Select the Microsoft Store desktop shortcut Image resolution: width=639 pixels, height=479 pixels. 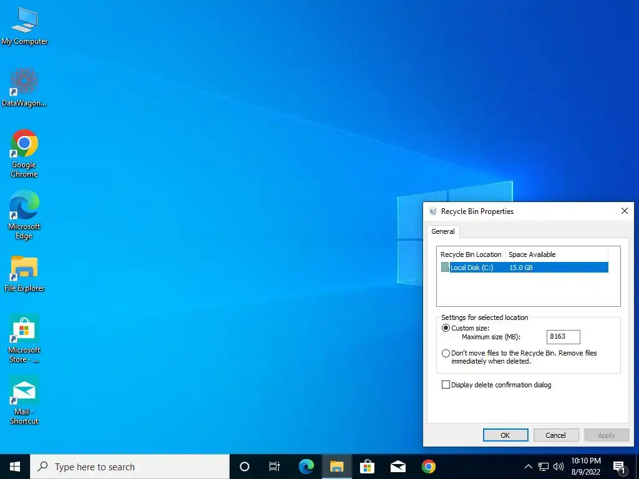tap(24, 339)
